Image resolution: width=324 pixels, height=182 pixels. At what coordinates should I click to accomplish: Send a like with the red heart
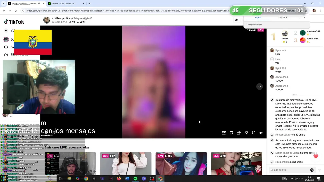316,156
